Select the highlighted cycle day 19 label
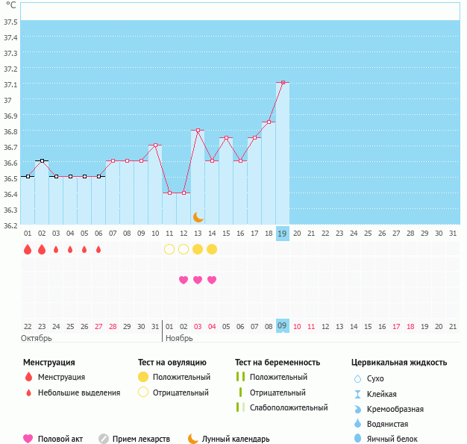 283,234
